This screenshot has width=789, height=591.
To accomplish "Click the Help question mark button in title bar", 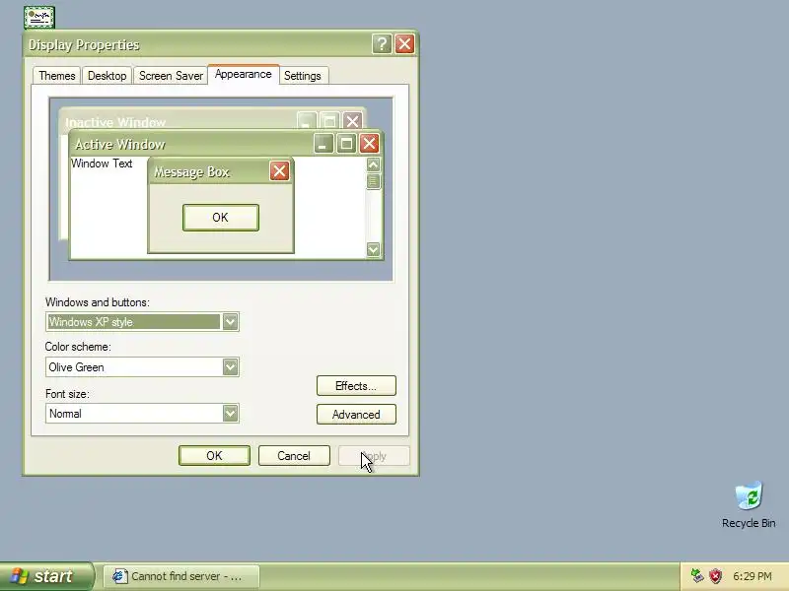I will point(382,44).
